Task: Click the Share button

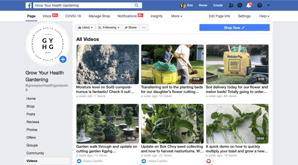Action: coord(131,28)
